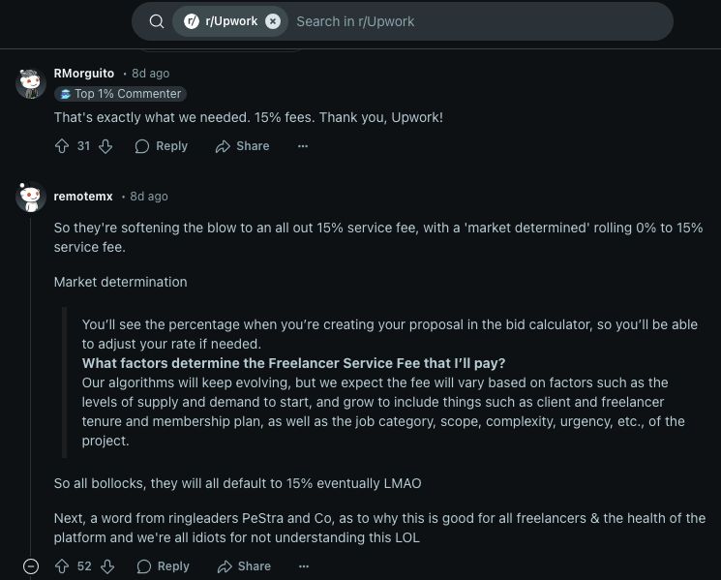Reply to remotemx's comment
Viewport: 721px width, 580px height.
click(x=163, y=566)
